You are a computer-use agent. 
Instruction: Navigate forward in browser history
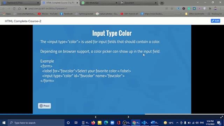pyautogui.click(x=9, y=8)
